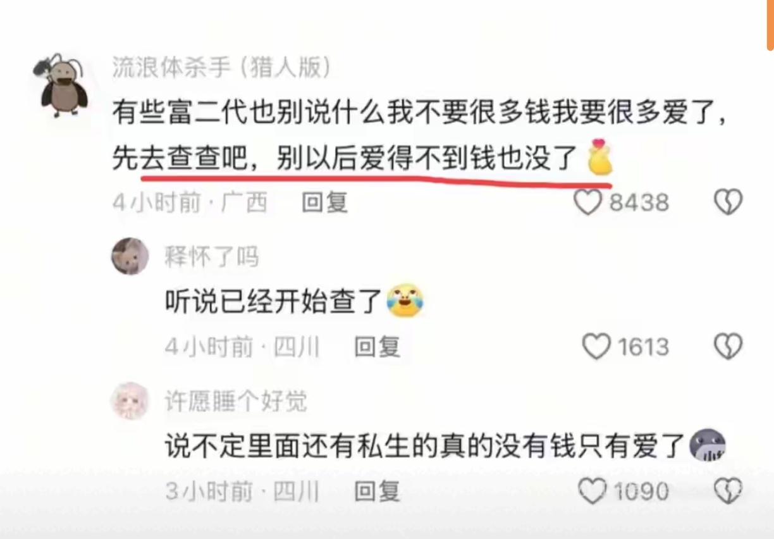Tap the heart-hands emoji ending top comment

(599, 156)
